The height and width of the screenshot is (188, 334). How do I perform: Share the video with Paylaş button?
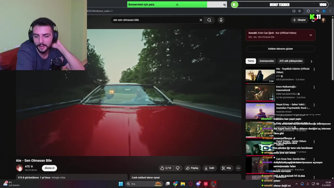pyautogui.click(x=192, y=168)
